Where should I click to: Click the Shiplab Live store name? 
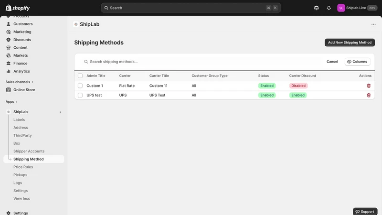[x=356, y=8]
